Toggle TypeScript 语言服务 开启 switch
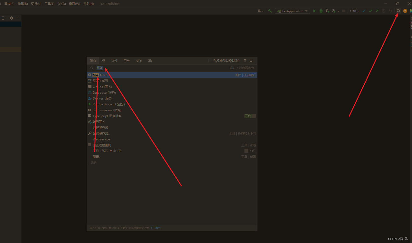 (250, 116)
